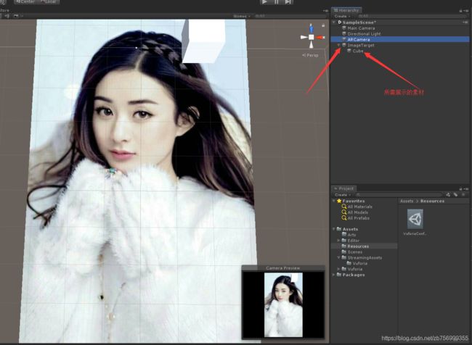Click the Scene view search field

290,16
